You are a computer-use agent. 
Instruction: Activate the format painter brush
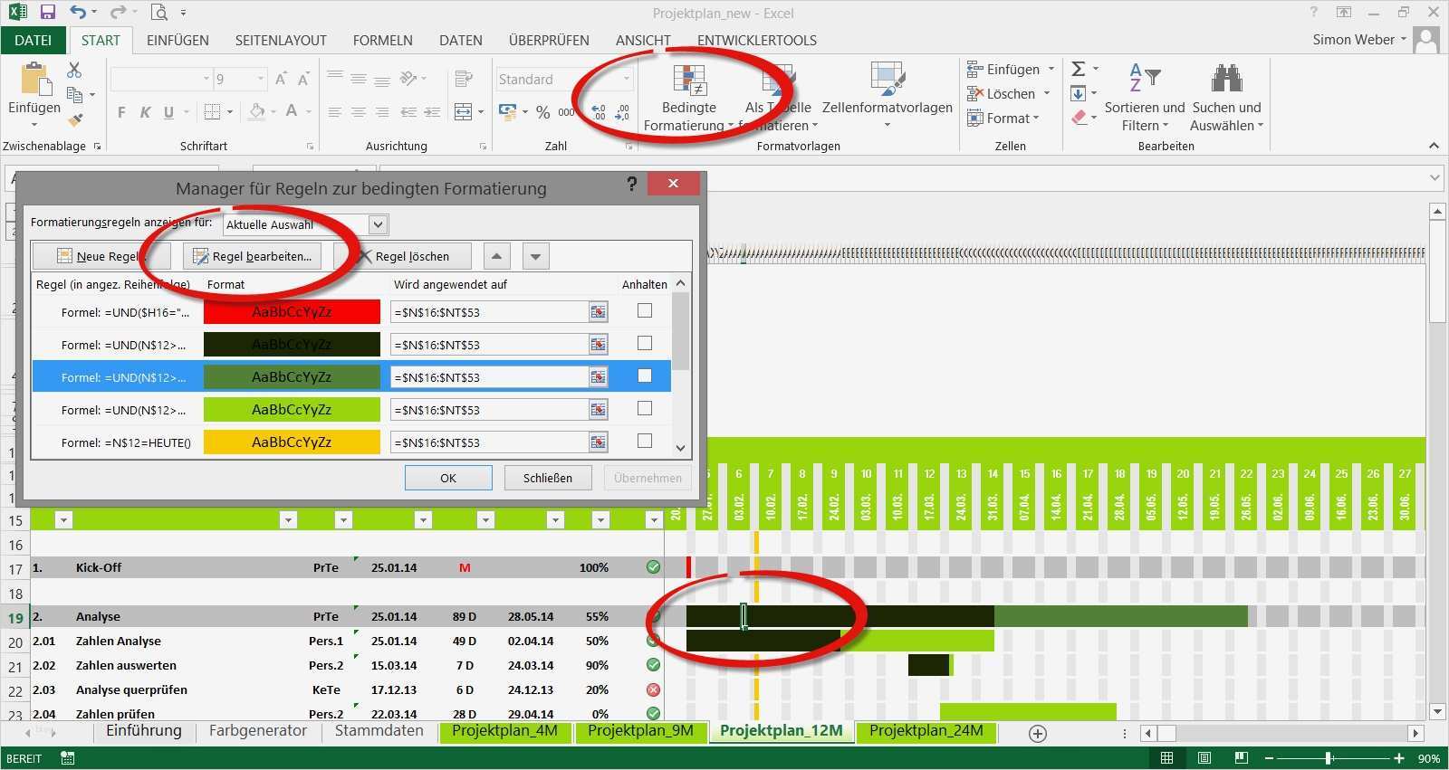pos(75,119)
